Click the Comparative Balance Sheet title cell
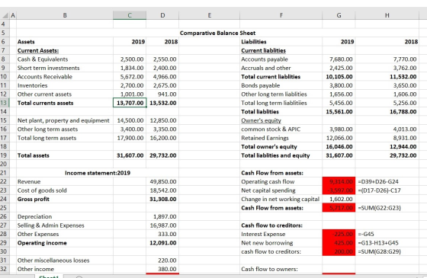This screenshot has width=427, height=278. (217, 33)
